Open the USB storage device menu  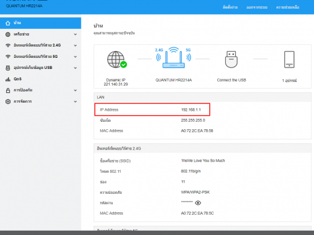(x=33, y=68)
